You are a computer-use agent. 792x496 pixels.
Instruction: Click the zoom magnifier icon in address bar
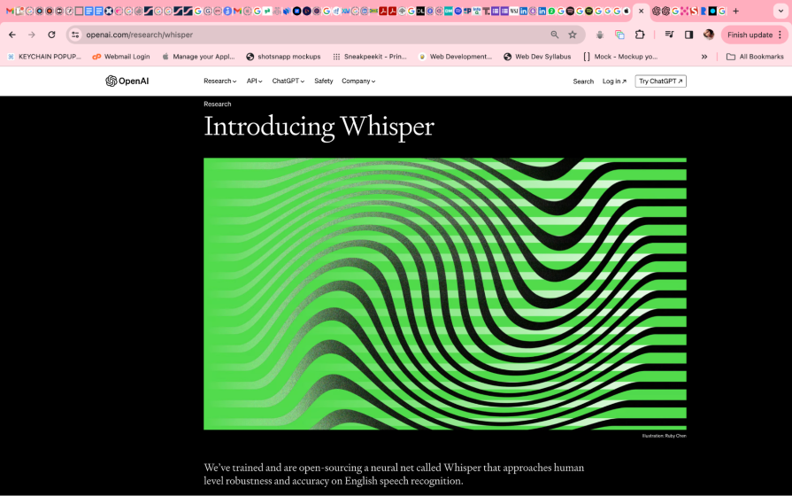[x=555, y=35]
